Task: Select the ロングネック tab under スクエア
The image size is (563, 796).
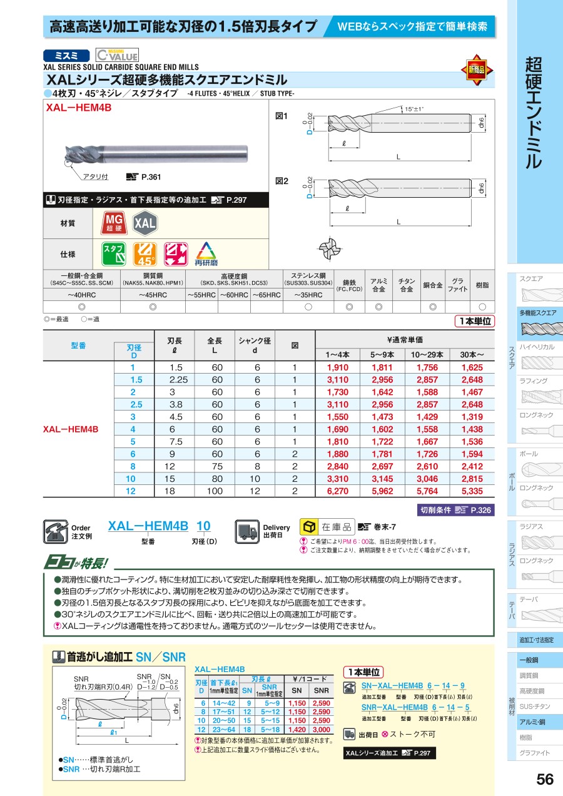Action: coord(535,424)
